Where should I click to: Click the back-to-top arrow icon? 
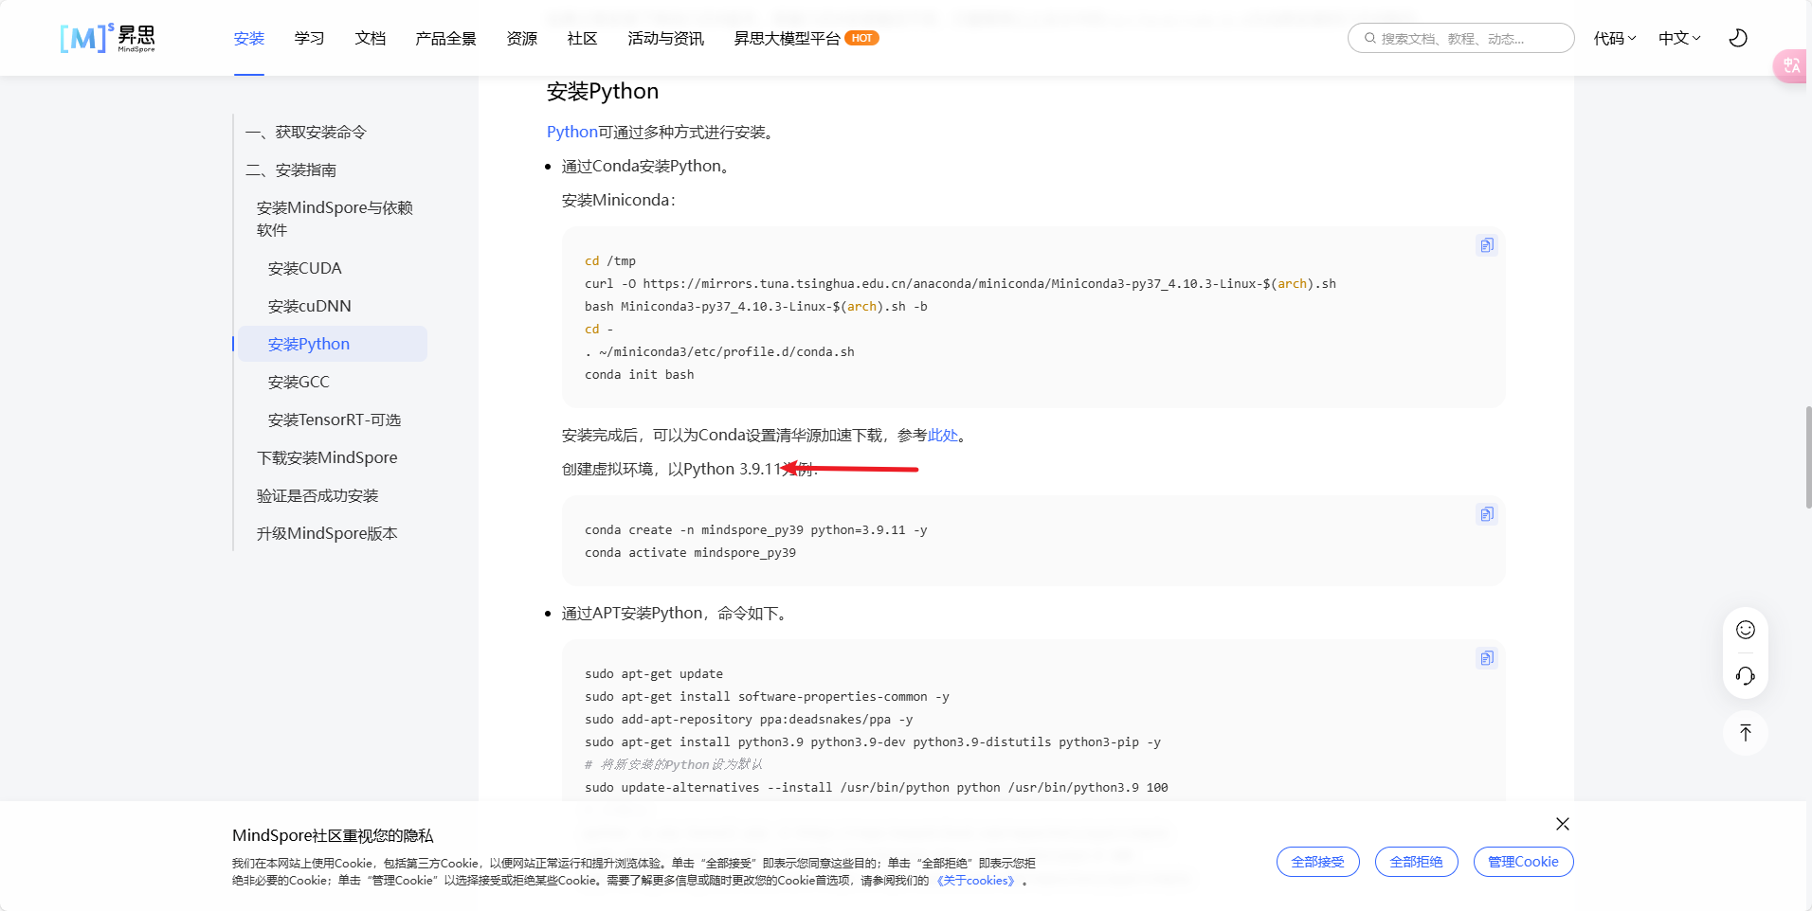[1746, 732]
